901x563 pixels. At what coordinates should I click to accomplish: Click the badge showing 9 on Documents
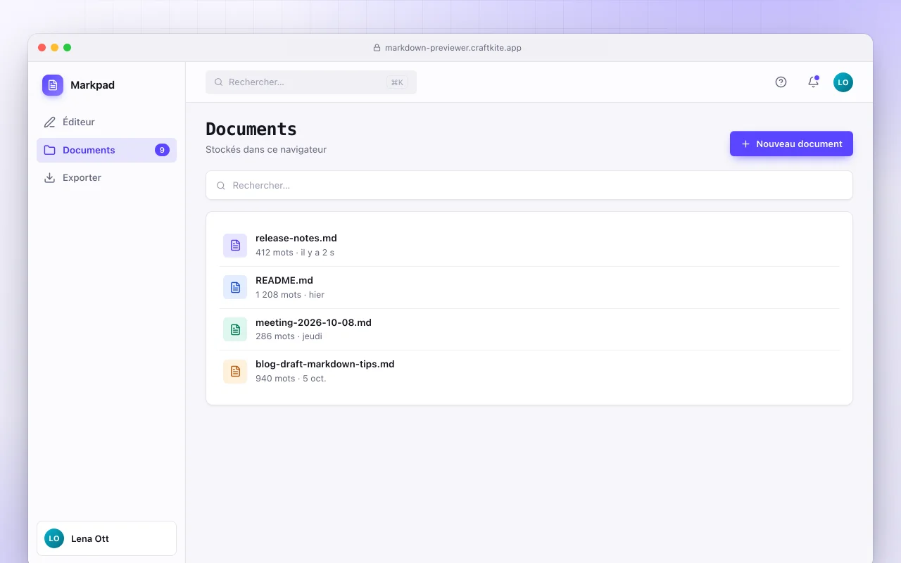pos(162,150)
